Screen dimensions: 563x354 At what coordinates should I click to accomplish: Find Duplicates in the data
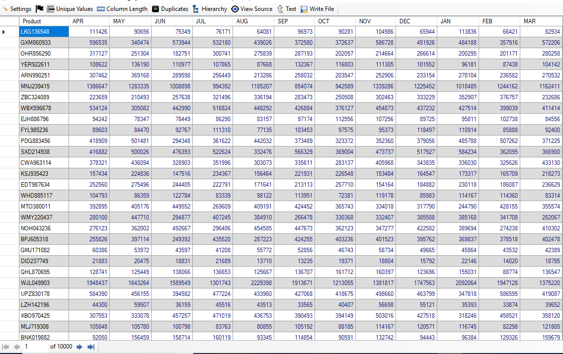pyautogui.click(x=170, y=9)
